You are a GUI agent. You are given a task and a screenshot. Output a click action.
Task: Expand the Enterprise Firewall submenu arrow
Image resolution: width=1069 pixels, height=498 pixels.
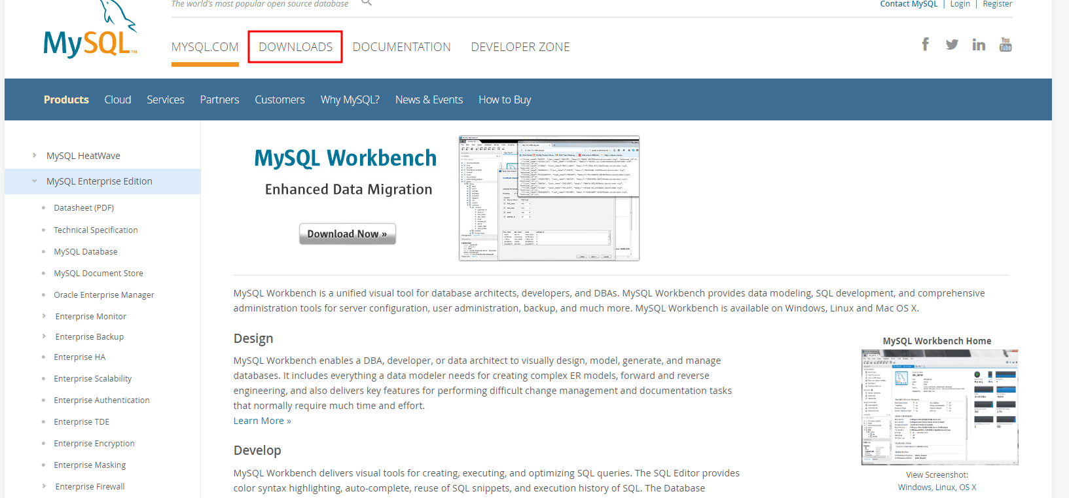click(x=44, y=486)
